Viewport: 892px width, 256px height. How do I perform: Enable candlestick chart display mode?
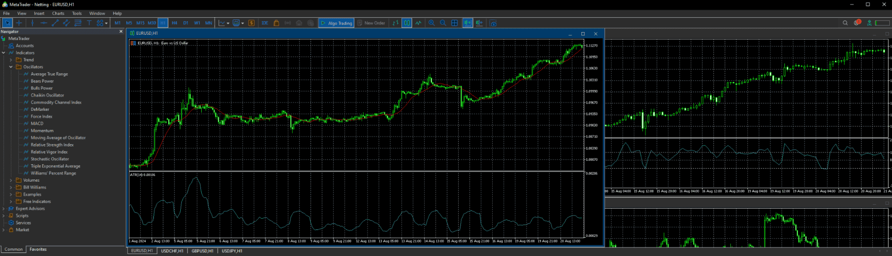(x=407, y=23)
